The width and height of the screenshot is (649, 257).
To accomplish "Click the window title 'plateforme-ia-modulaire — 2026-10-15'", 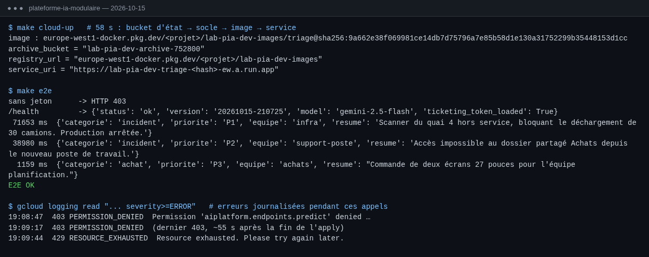I will click(x=87, y=8).
